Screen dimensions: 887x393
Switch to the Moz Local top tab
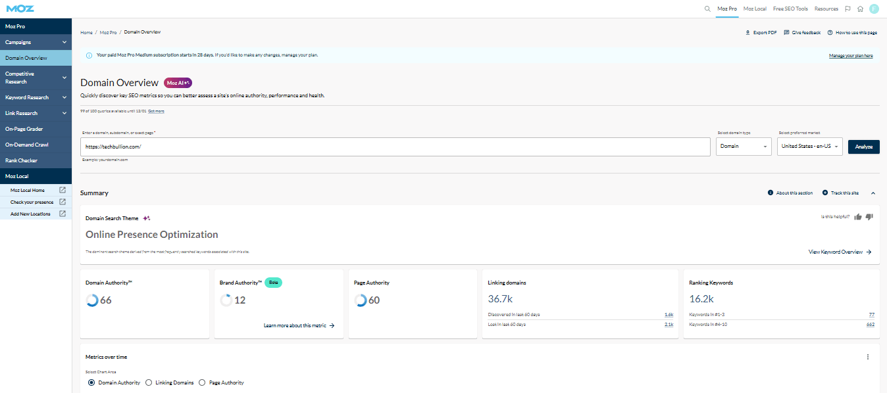coord(755,9)
